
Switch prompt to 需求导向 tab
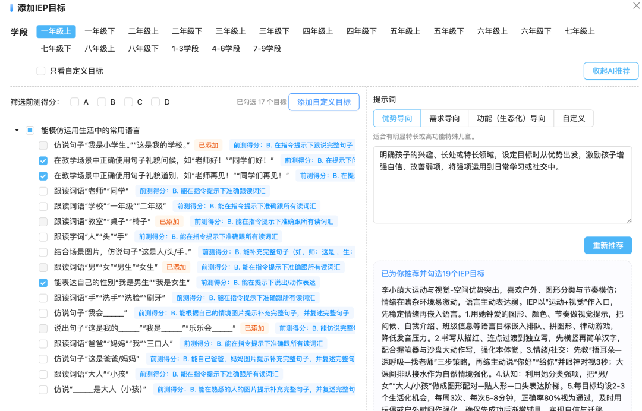445,119
